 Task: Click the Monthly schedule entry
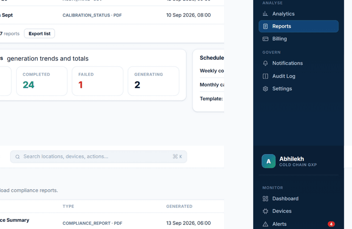pyautogui.click(x=212, y=85)
